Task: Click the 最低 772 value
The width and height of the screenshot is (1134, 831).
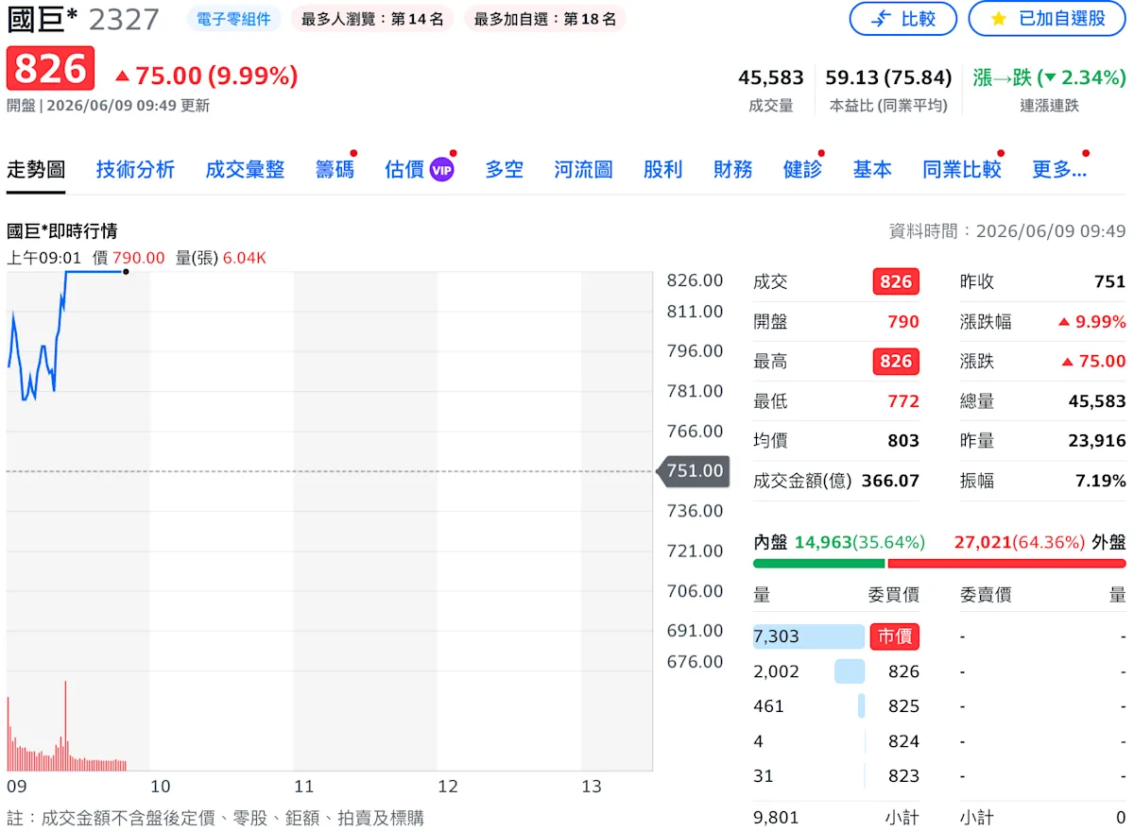Action: click(903, 401)
